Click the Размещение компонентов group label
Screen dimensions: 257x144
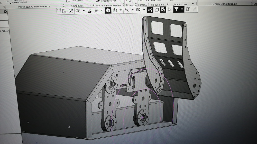point(34,6)
